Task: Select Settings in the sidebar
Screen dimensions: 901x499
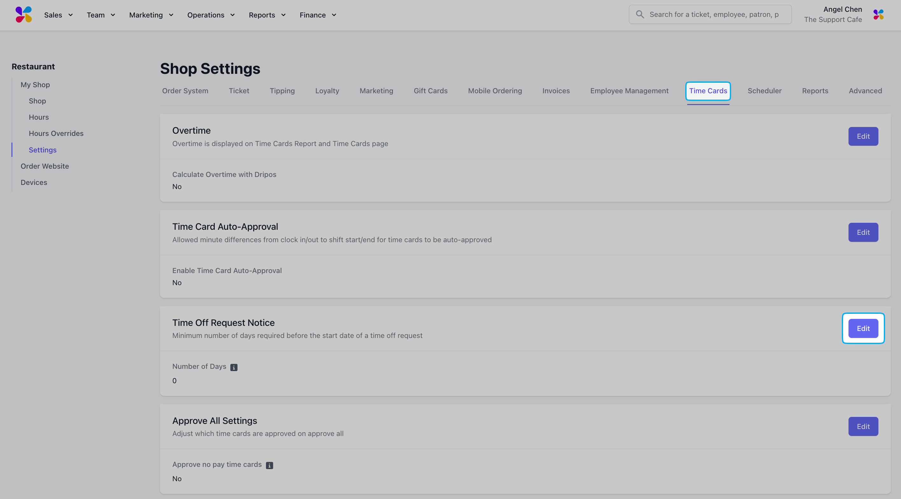Action: click(43, 150)
